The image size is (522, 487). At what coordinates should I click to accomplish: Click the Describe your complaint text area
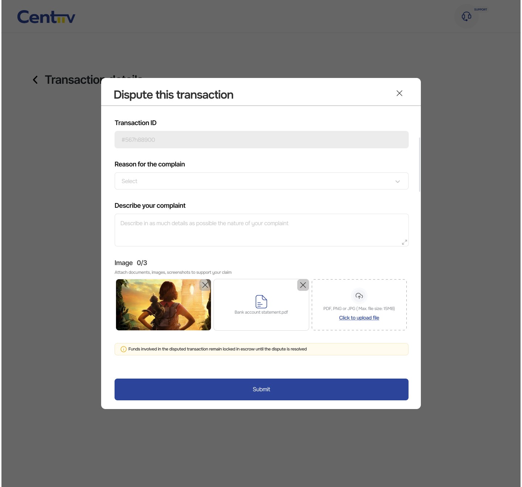[261, 230]
